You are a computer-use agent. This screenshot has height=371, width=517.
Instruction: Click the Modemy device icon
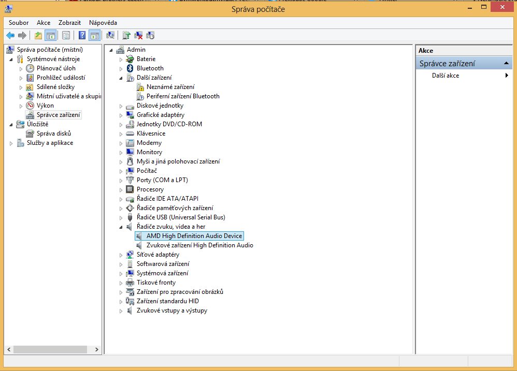coord(130,143)
